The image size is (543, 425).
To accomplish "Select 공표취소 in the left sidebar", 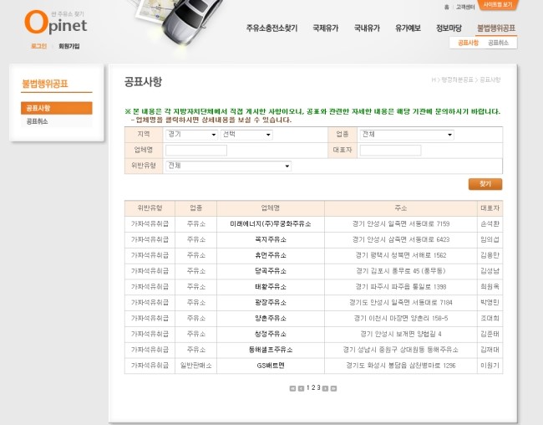I will coord(57,121).
